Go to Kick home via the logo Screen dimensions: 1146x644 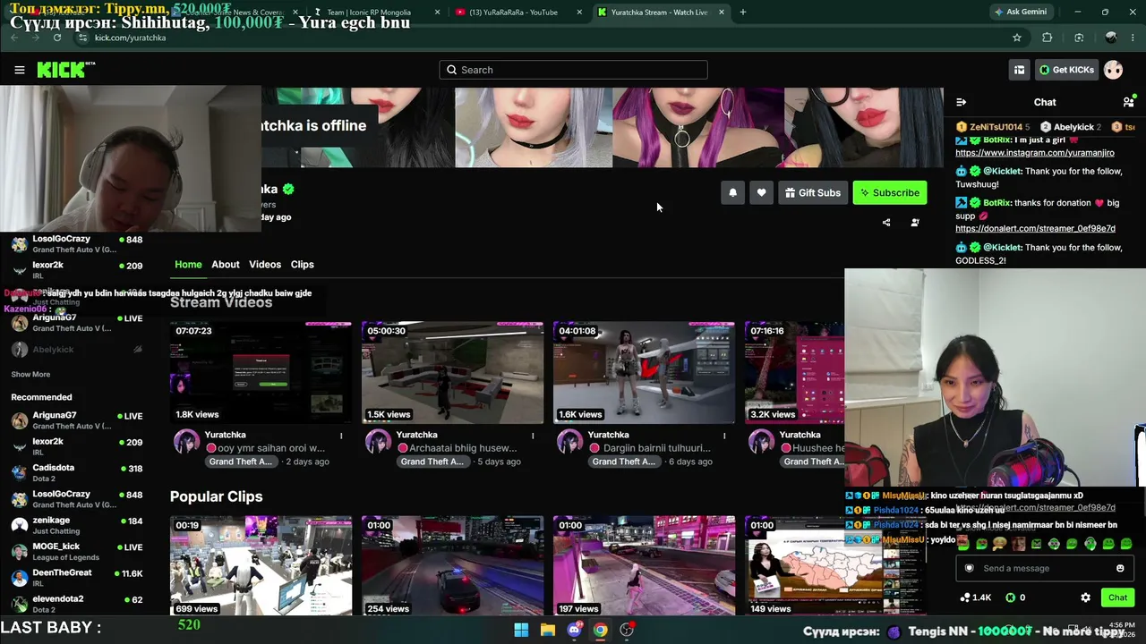65,70
